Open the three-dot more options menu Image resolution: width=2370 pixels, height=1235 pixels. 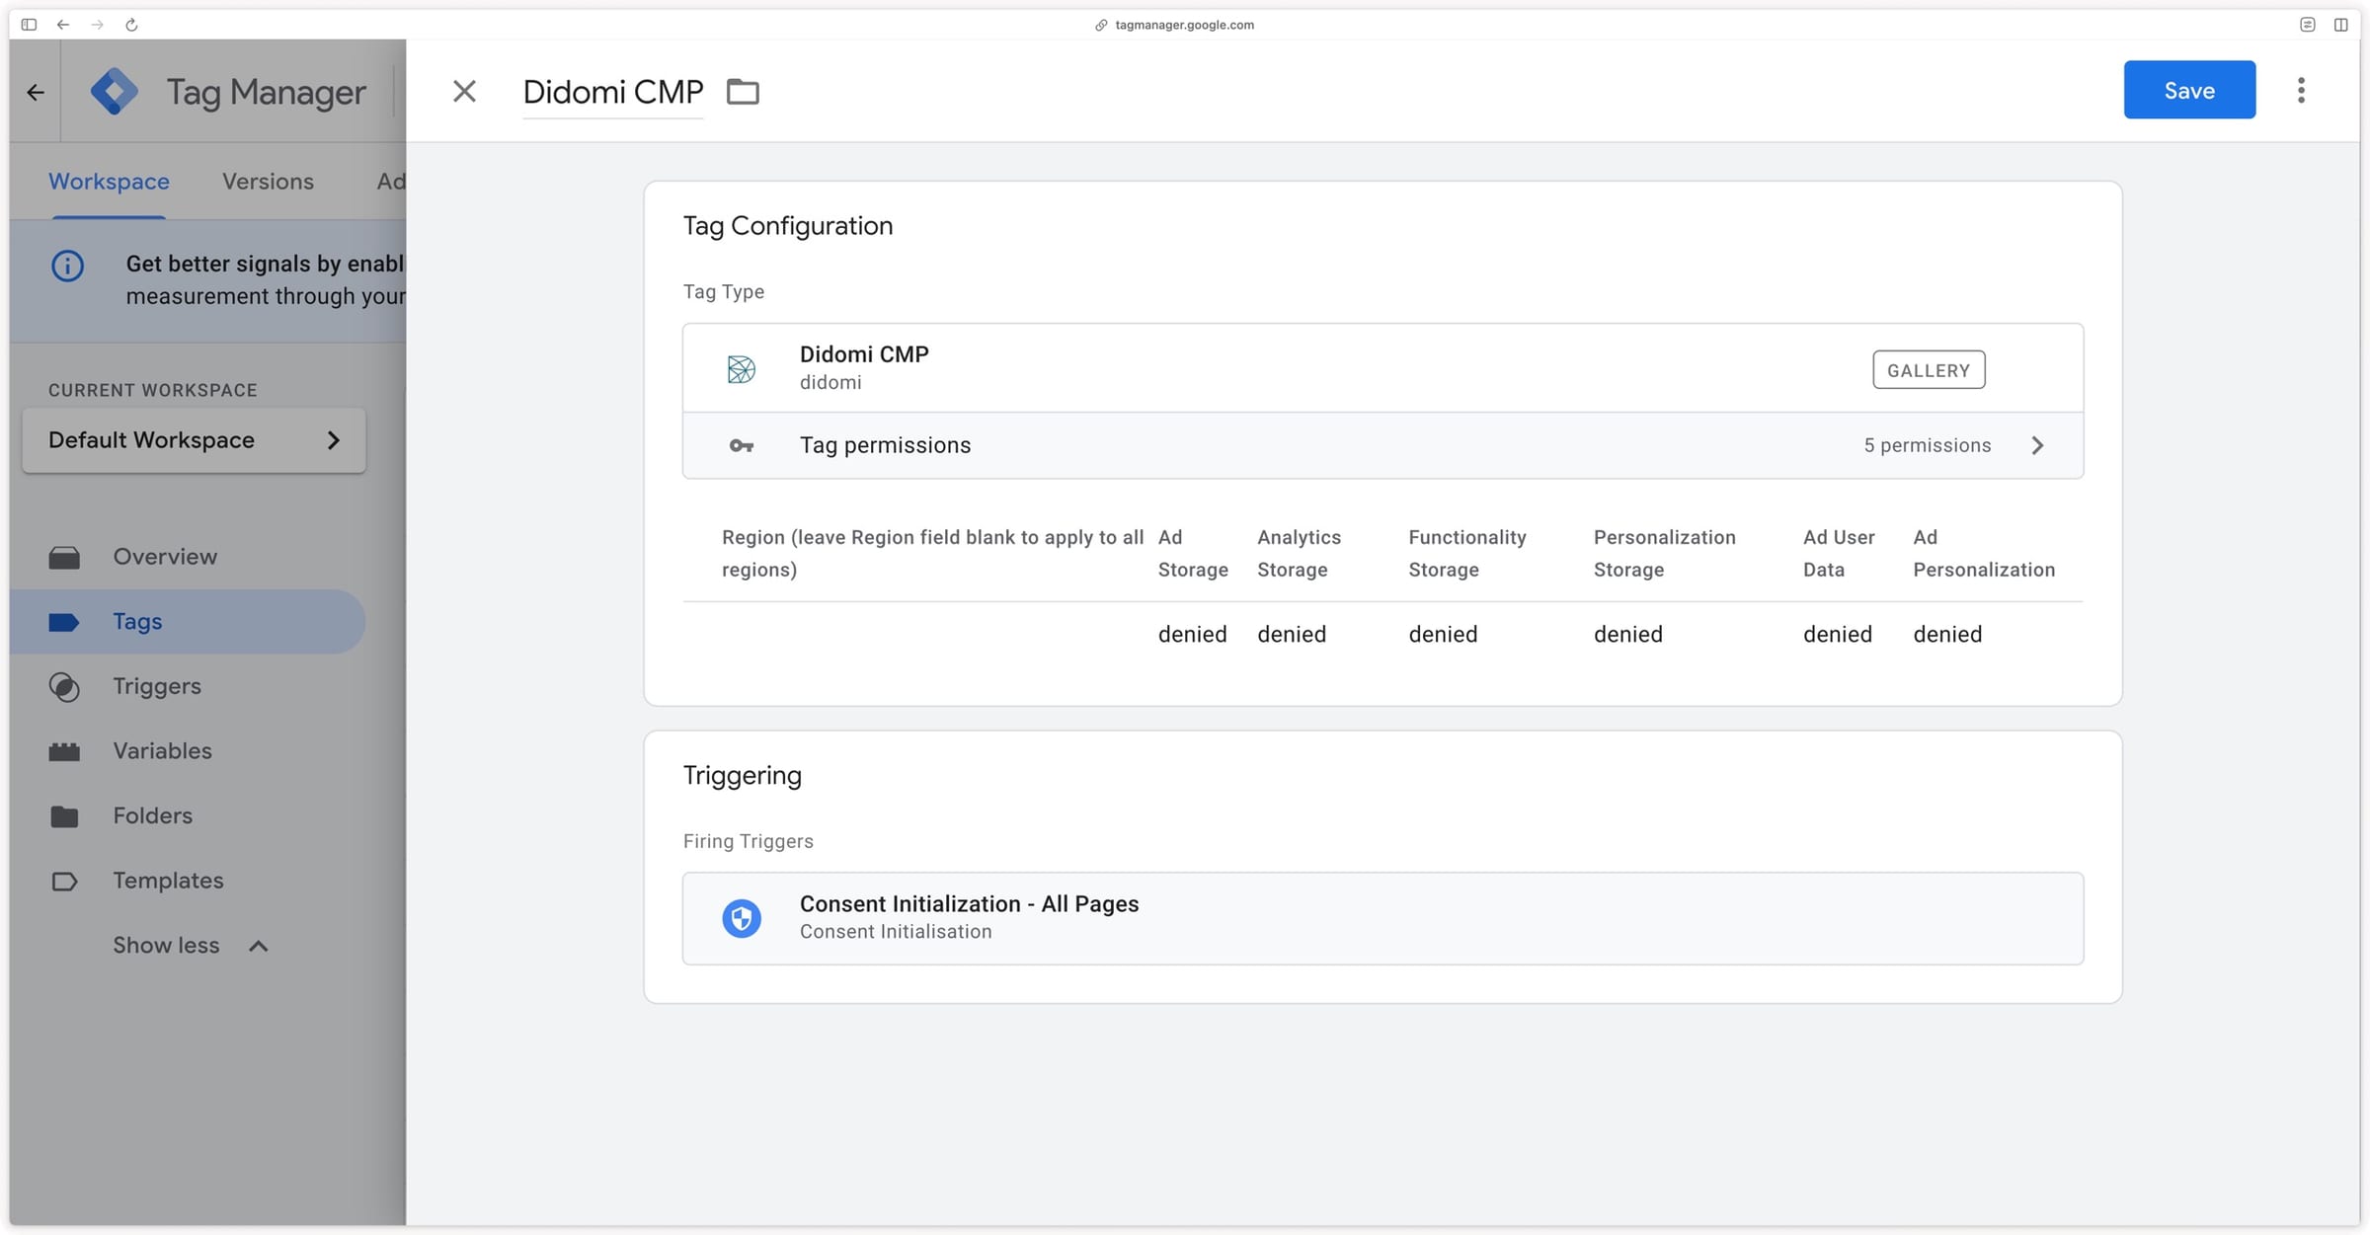[2301, 90]
